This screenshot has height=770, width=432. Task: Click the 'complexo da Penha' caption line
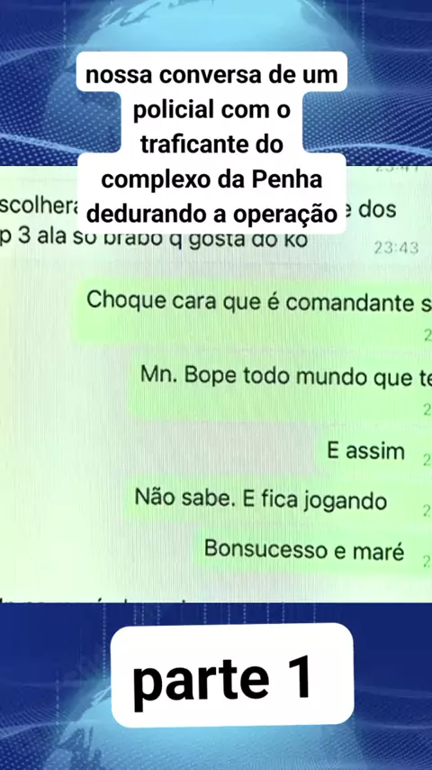pos(211,179)
